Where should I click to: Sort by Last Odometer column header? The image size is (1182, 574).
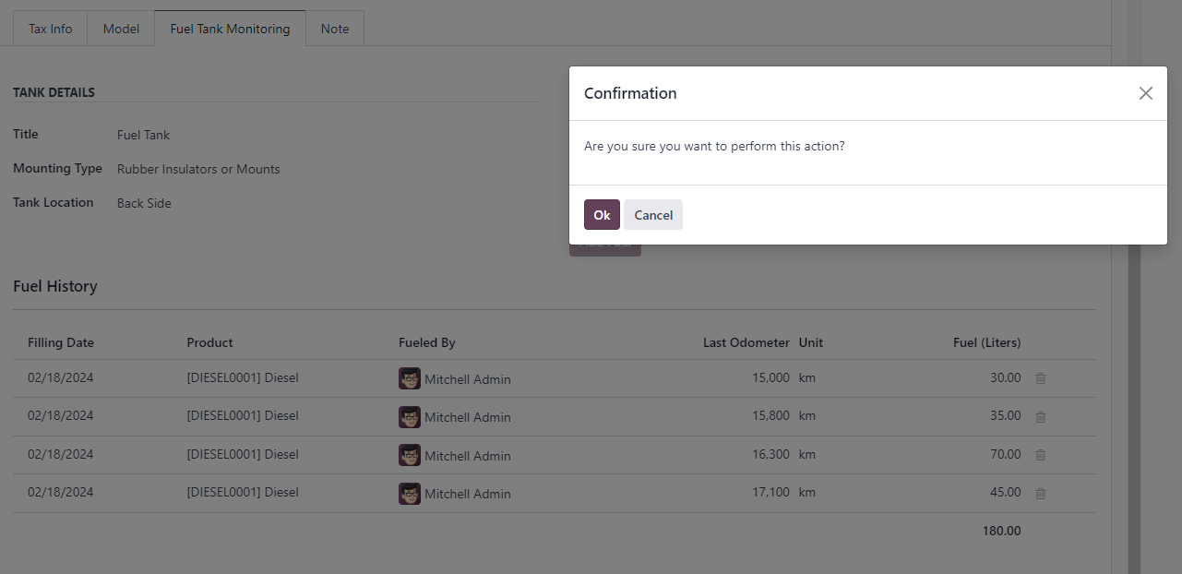pos(746,342)
